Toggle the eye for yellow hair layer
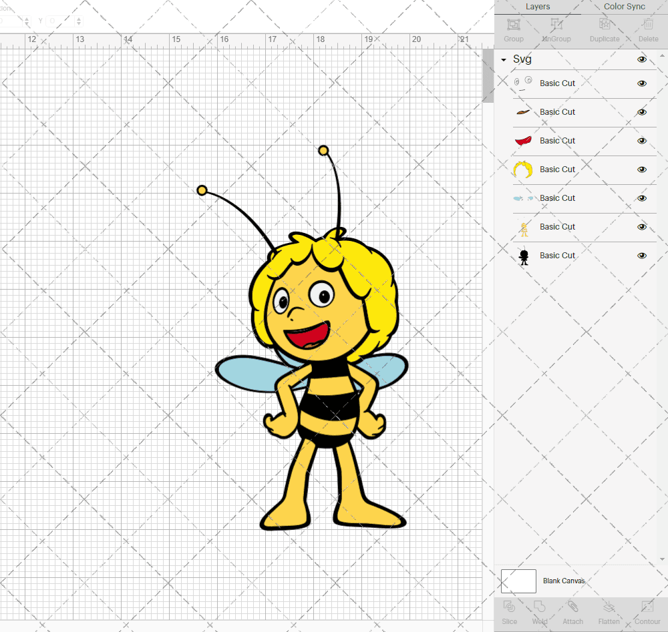Screen dimensions: 668x632 (641, 170)
